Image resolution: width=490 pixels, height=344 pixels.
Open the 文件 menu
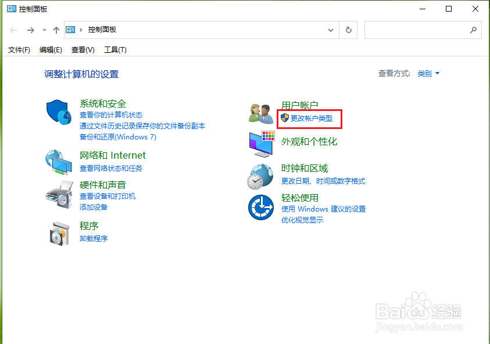pyautogui.click(x=19, y=49)
